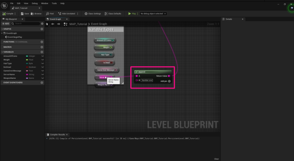Screen dimensions: 294x161
Task: Open Class Settings
Action: [93, 14]
